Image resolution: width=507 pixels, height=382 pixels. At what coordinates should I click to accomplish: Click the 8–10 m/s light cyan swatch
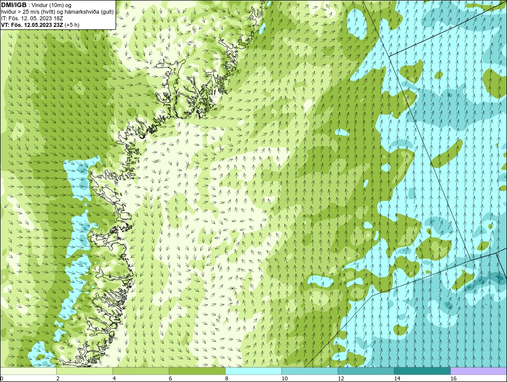click(x=253, y=371)
